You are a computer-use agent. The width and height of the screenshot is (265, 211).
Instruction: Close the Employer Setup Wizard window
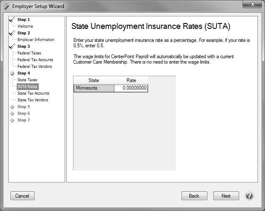pos(252,5)
